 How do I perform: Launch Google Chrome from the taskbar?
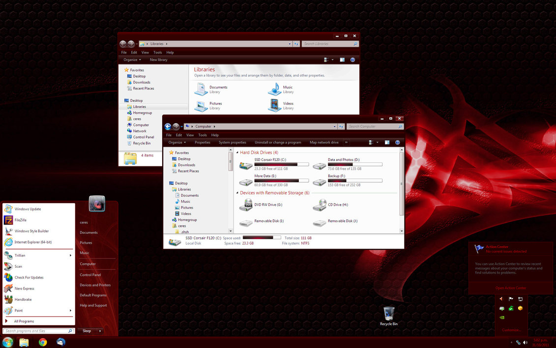[43, 342]
